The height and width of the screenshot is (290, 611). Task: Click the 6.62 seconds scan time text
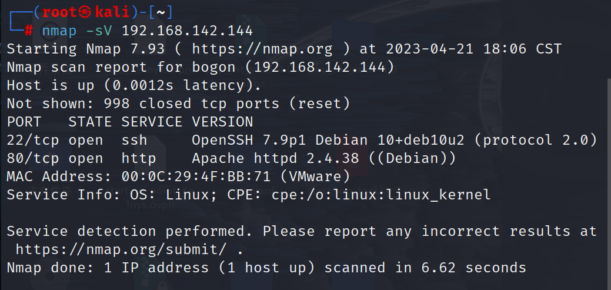(x=474, y=268)
